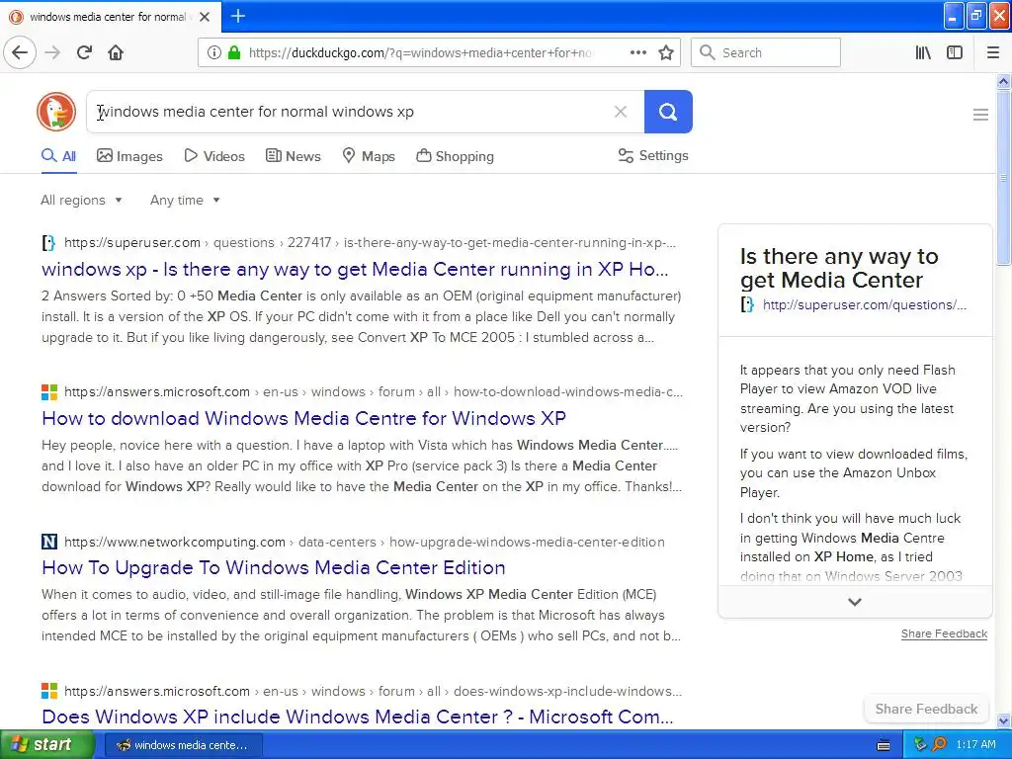
Task: Reload the current page
Action: click(x=84, y=52)
